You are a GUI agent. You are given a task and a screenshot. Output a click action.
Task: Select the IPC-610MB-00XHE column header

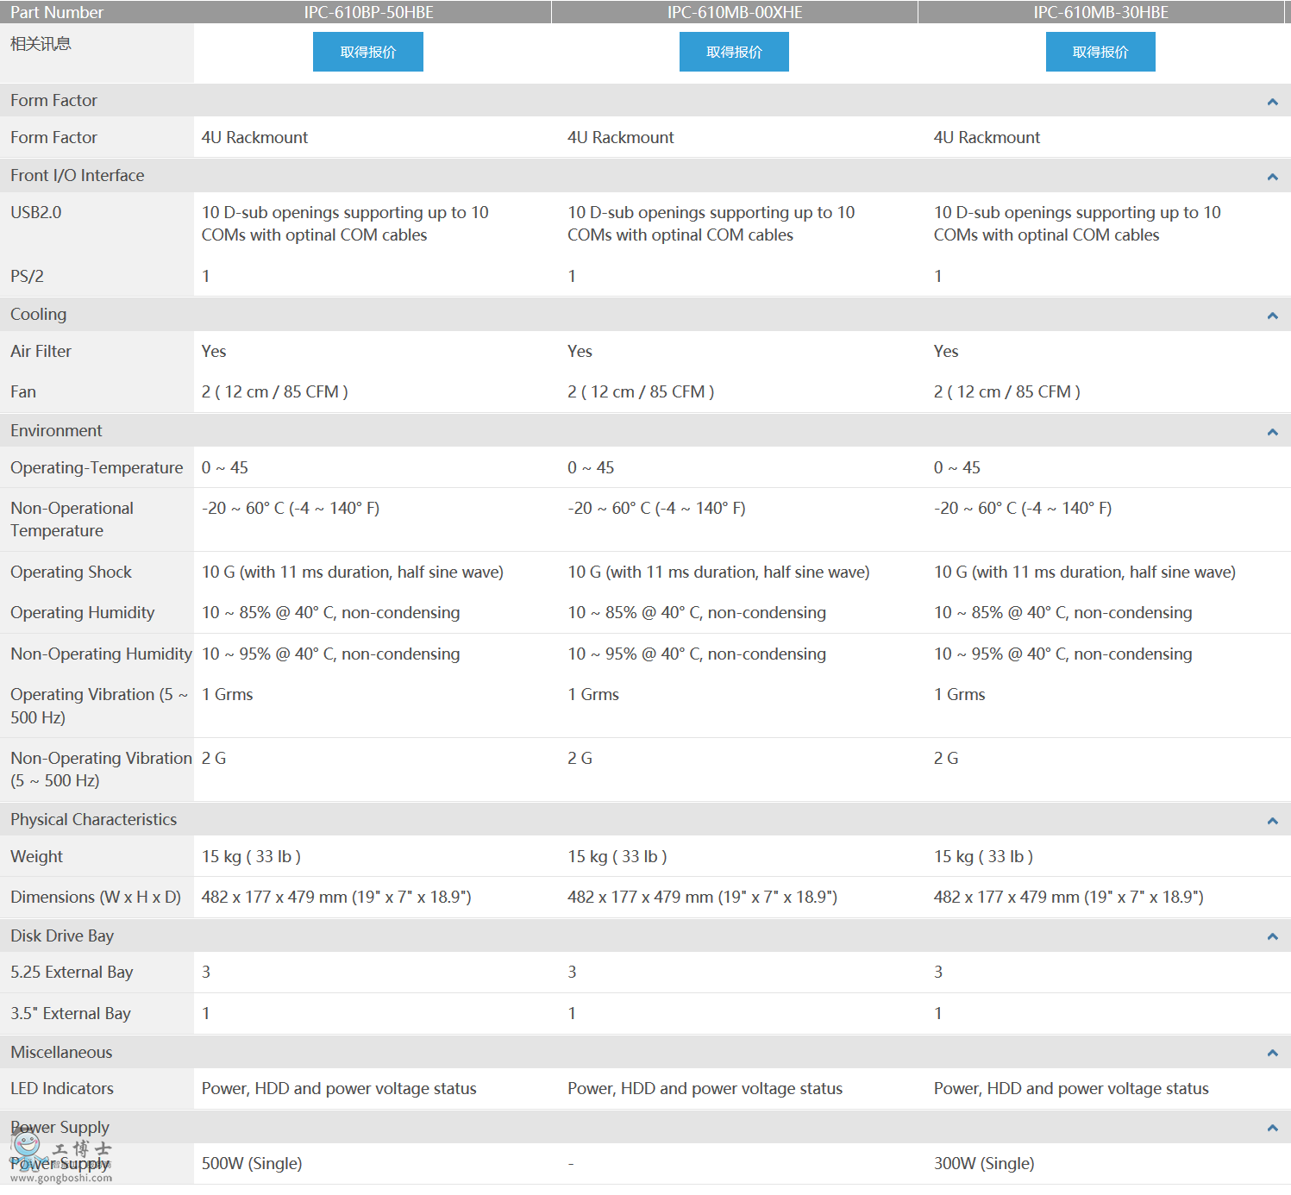coord(734,12)
